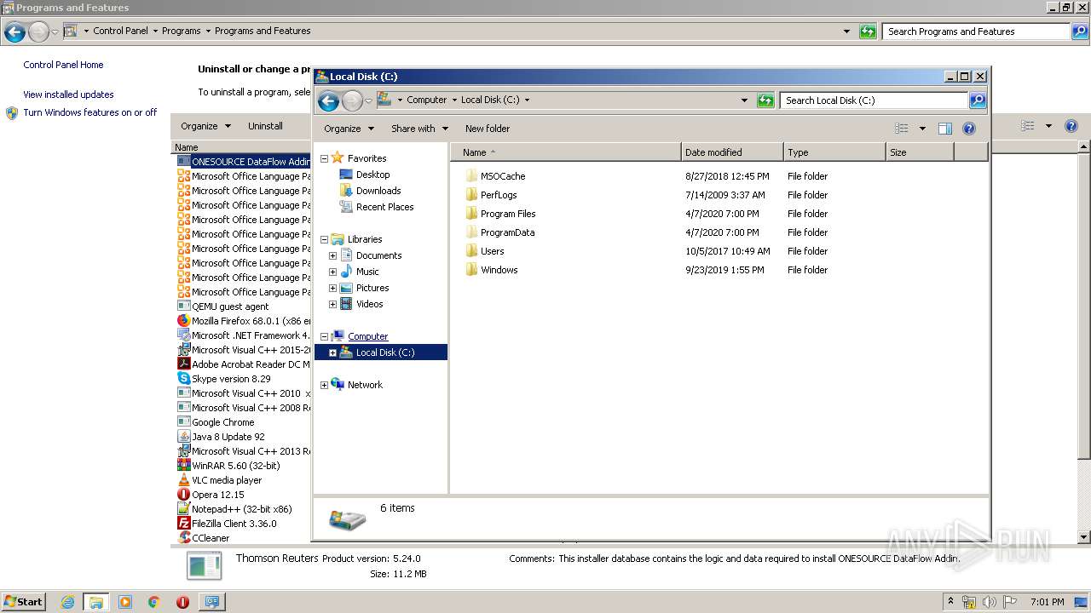Click Uninstall in Programs and Features toolbar
The image size is (1091, 613).
pos(265,126)
